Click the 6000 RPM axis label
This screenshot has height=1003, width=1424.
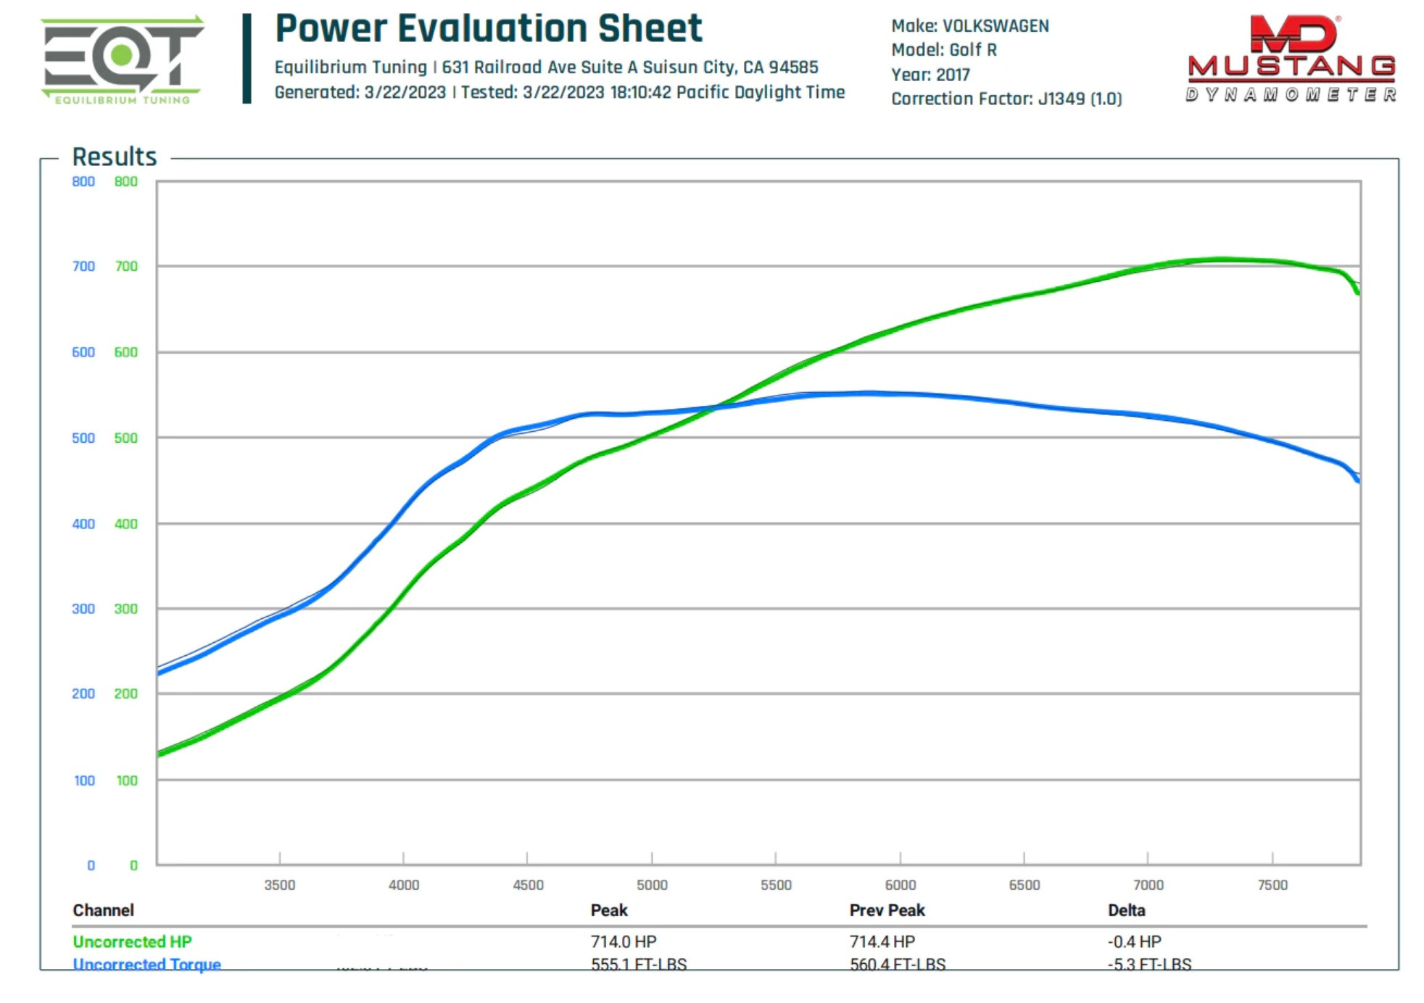pyautogui.click(x=900, y=885)
